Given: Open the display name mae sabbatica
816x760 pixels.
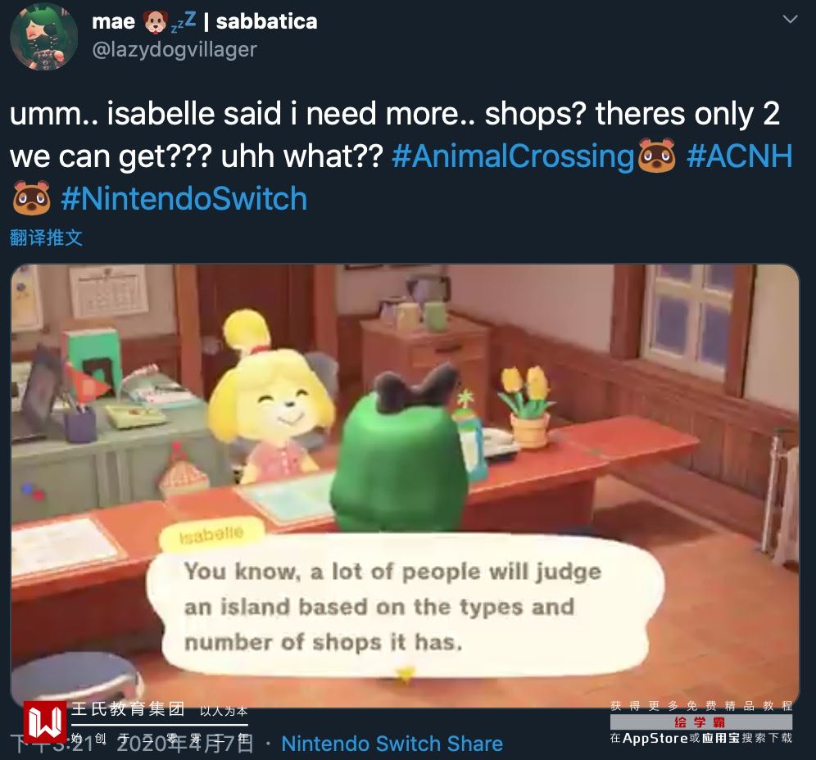Looking at the screenshot, I should tap(205, 21).
